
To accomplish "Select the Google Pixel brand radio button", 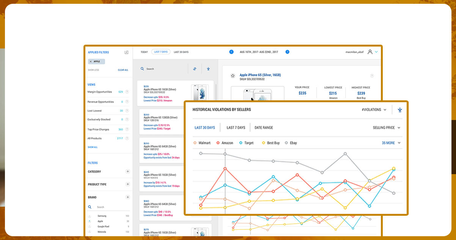I will click(90, 226).
